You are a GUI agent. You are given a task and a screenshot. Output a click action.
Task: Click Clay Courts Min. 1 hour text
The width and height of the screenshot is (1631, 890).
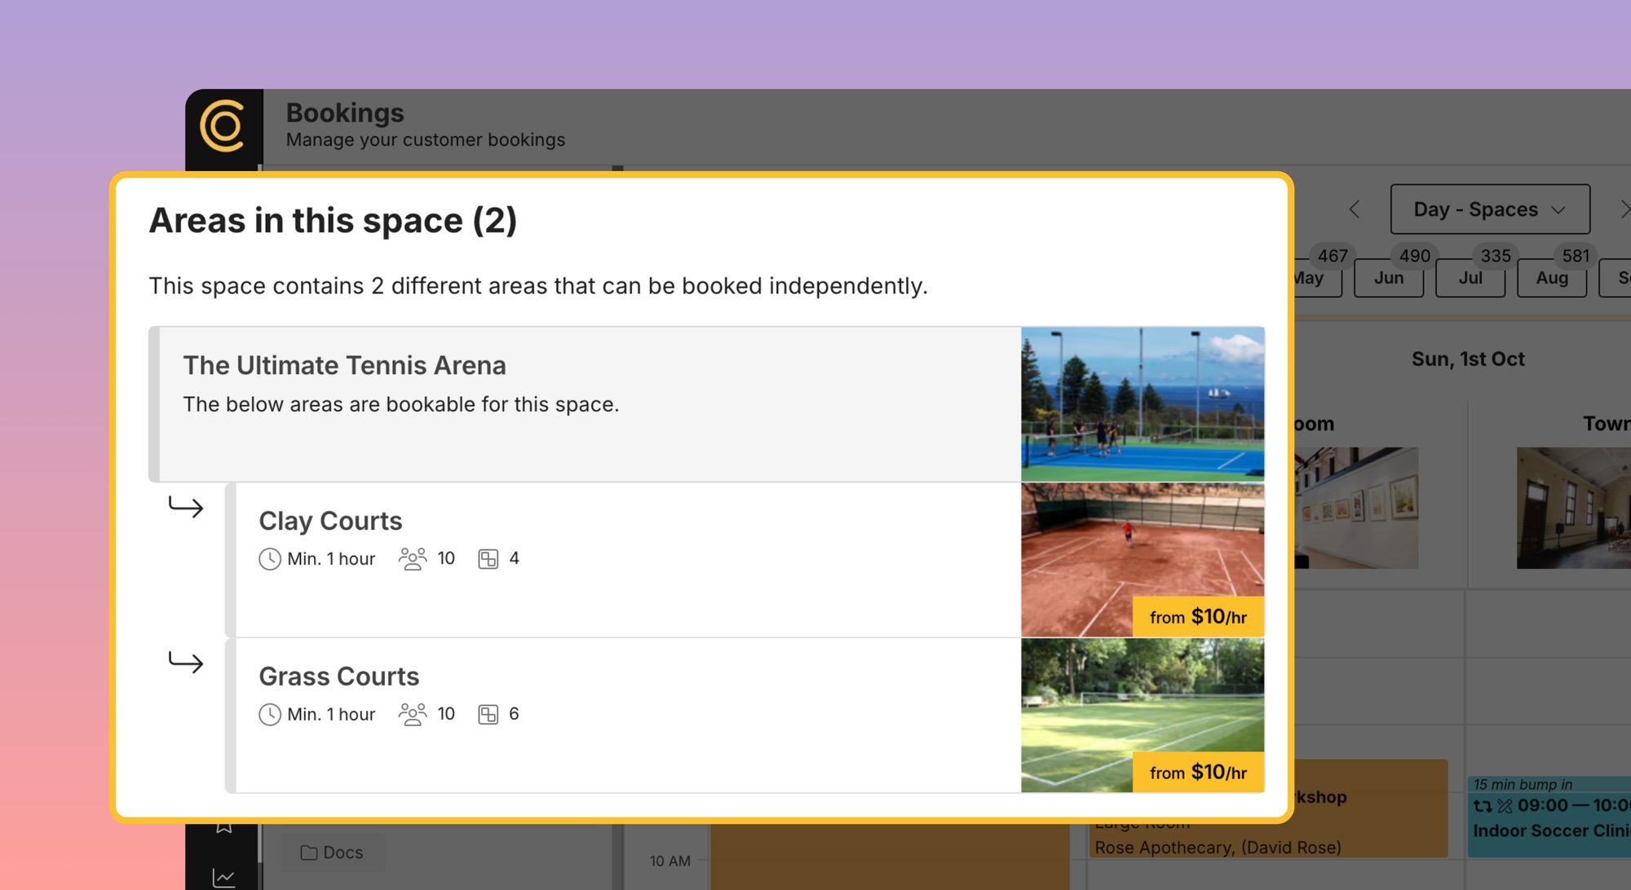[331, 559]
